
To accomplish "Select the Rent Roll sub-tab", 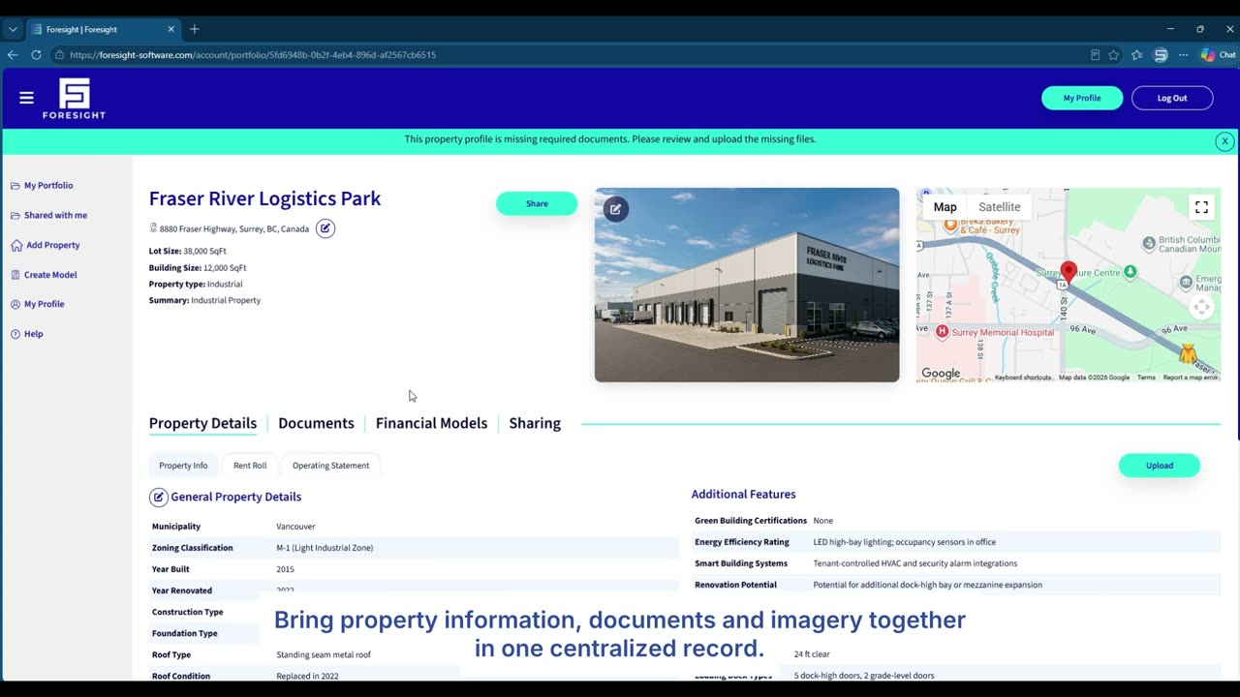I will [x=250, y=466].
